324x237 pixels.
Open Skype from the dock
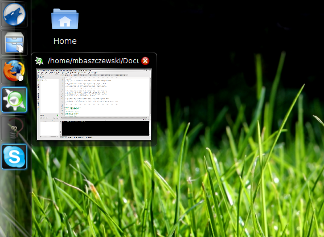tap(14, 157)
